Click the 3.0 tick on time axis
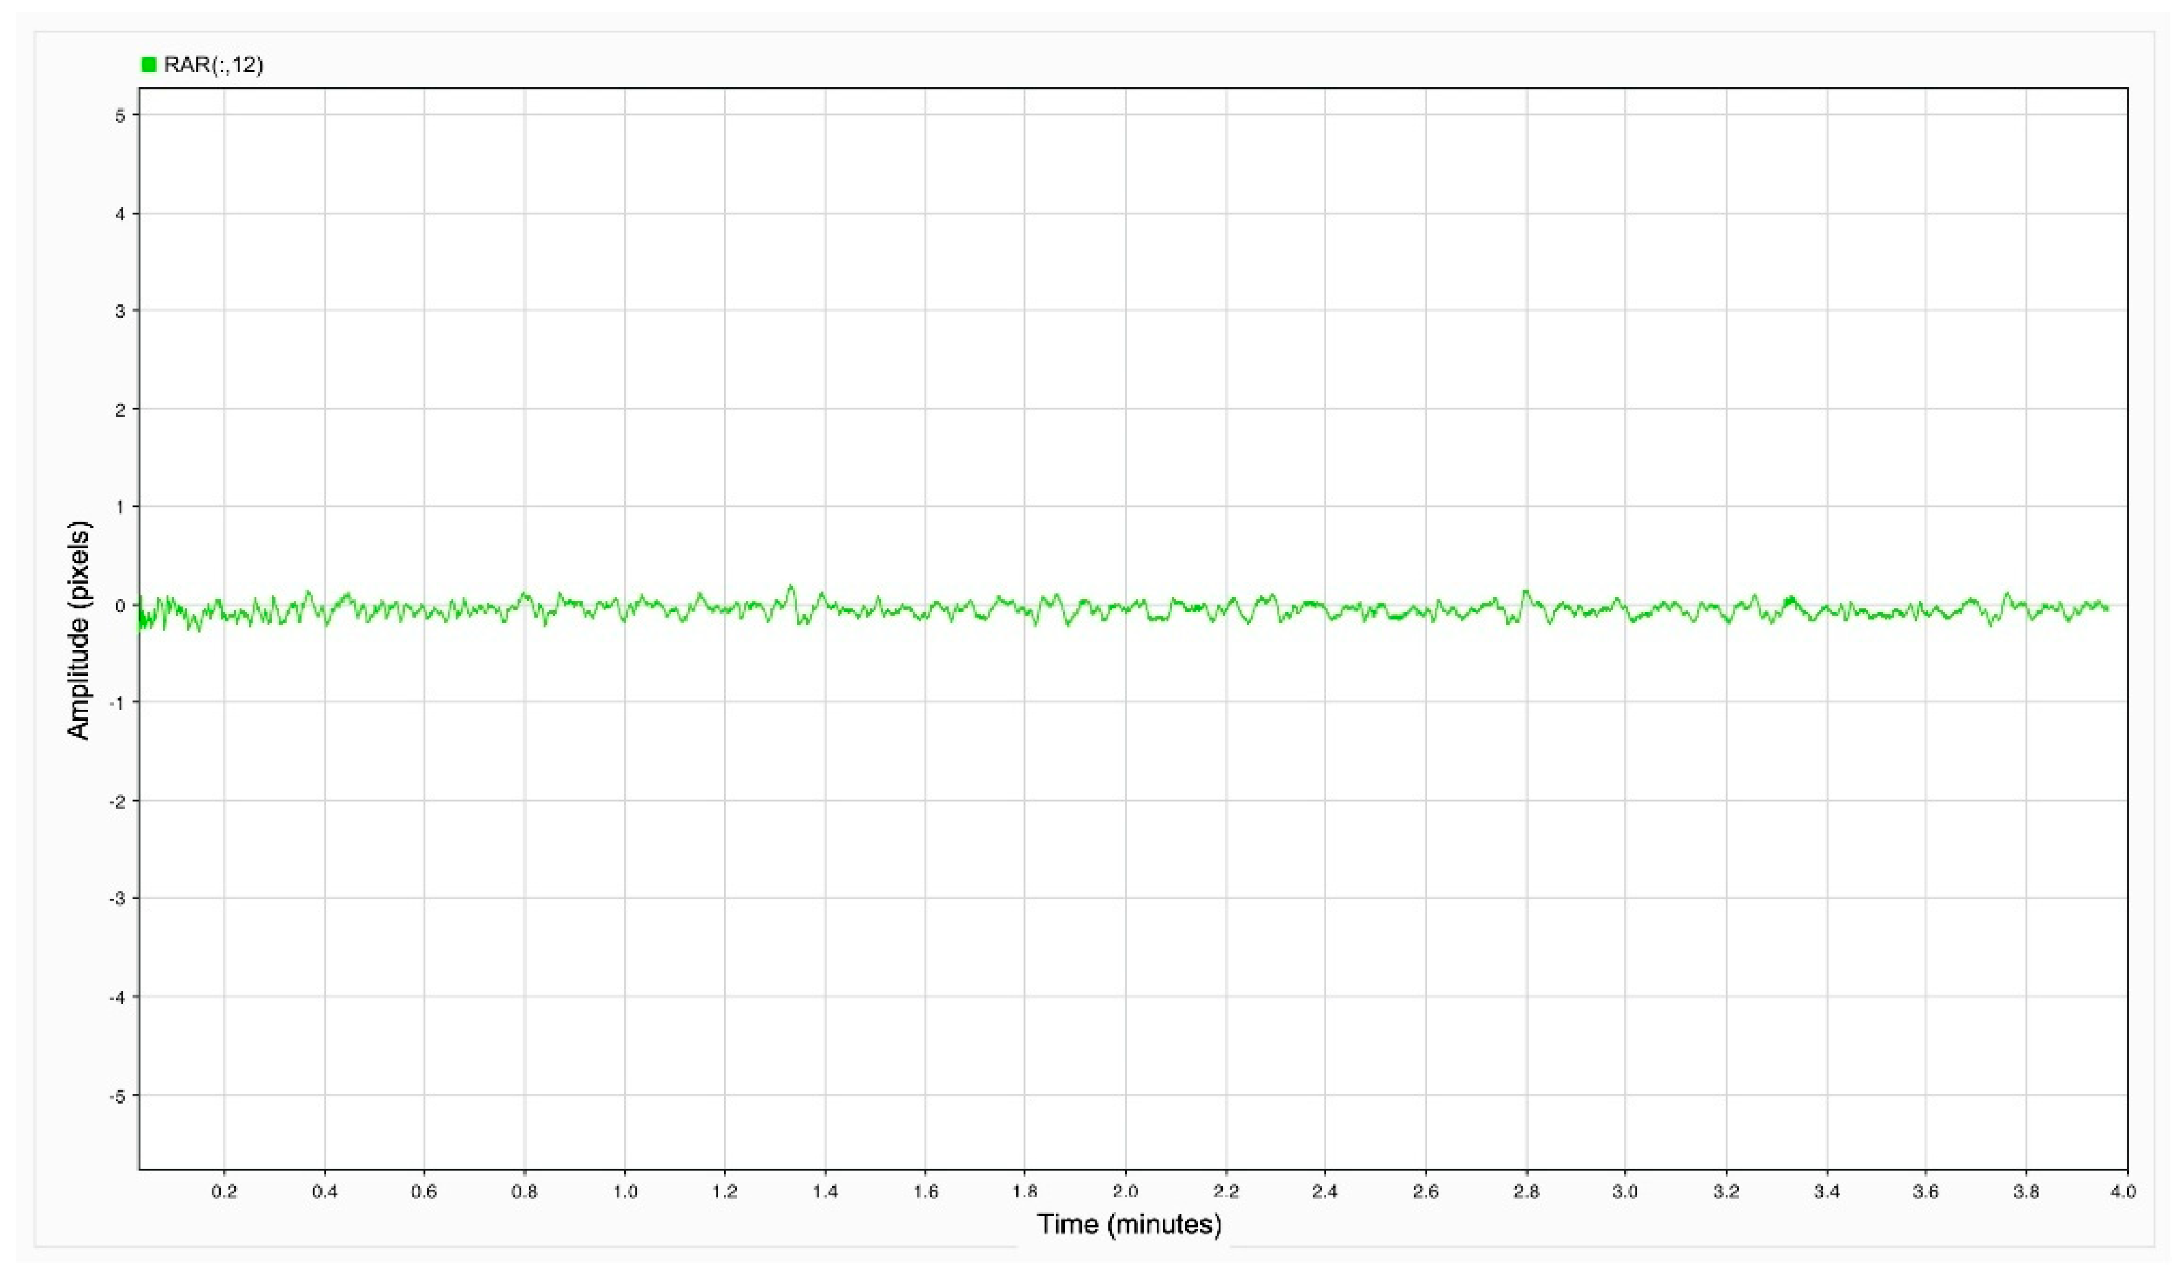Screen dimensions: 2177x1273 point(1624,1192)
